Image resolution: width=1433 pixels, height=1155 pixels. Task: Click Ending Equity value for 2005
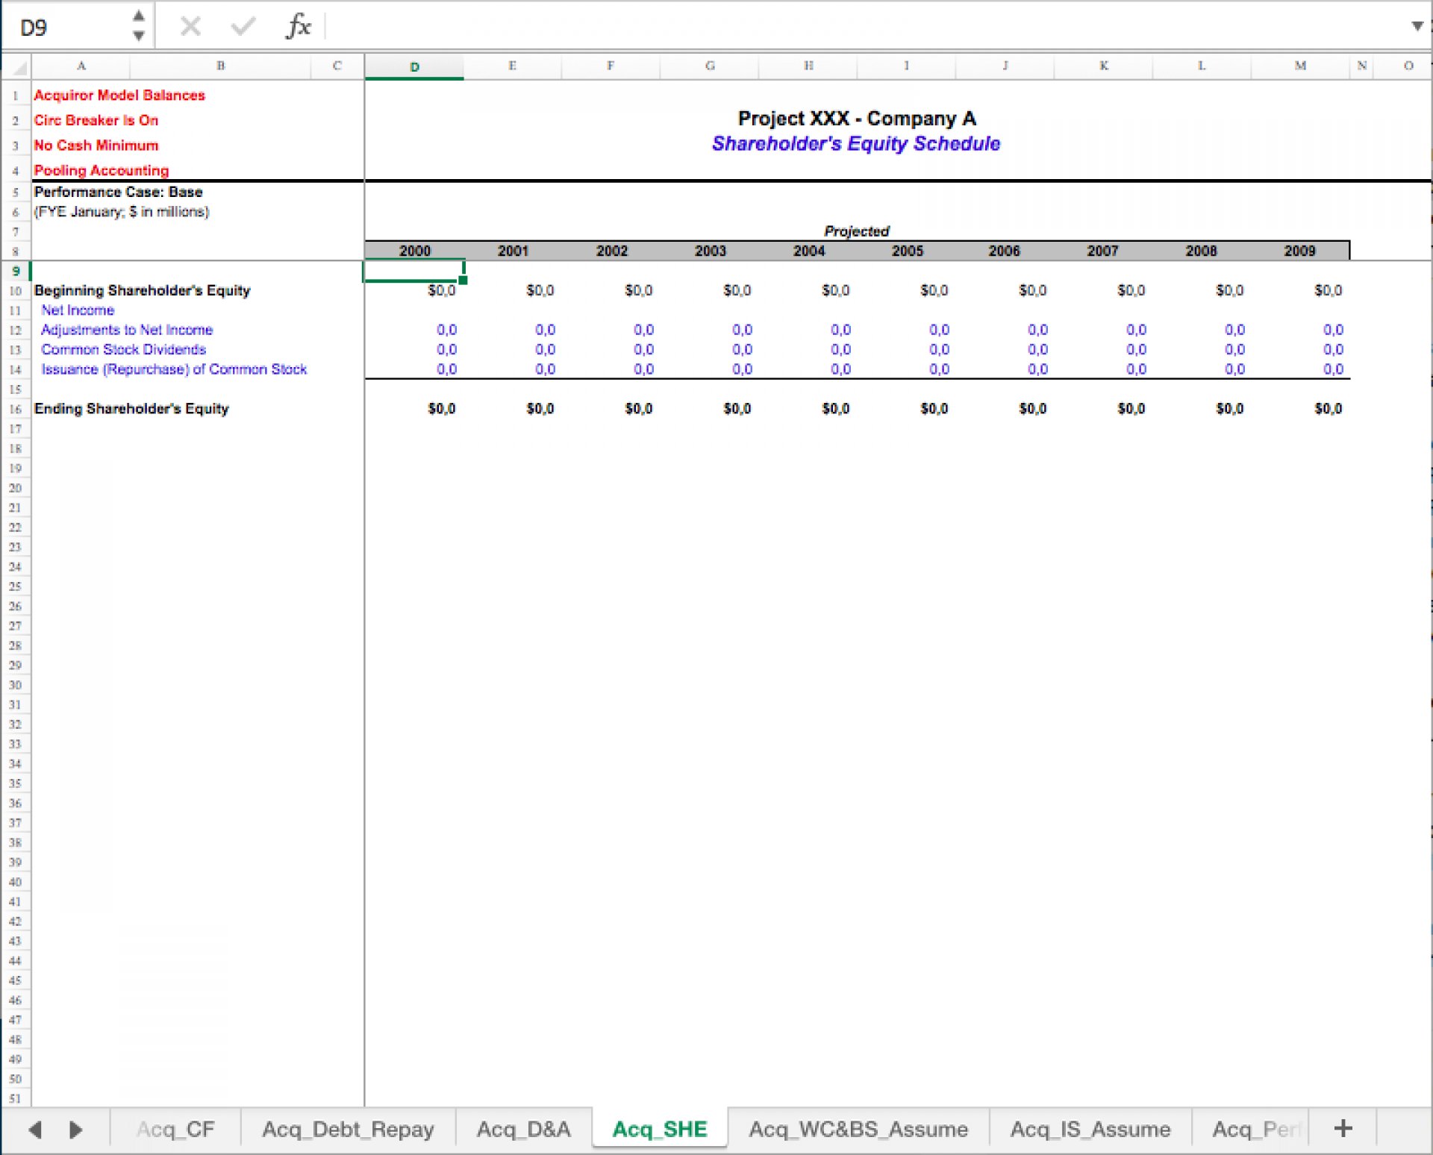click(934, 409)
